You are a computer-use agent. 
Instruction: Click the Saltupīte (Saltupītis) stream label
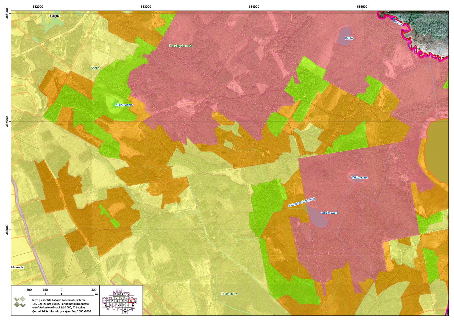(x=302, y=202)
